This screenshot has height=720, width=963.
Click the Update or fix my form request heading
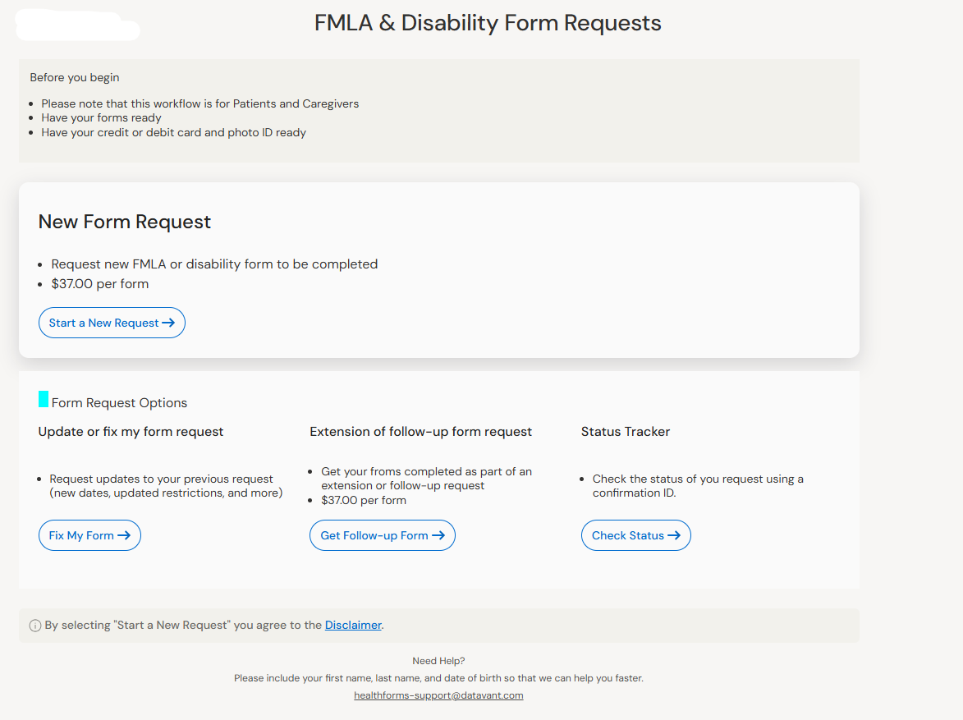(x=131, y=432)
